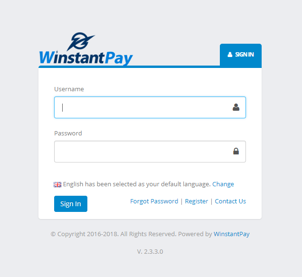This screenshot has width=302, height=277.
Task: Click the jet emblem above the WinstantPay wordmark
Action: point(81,41)
